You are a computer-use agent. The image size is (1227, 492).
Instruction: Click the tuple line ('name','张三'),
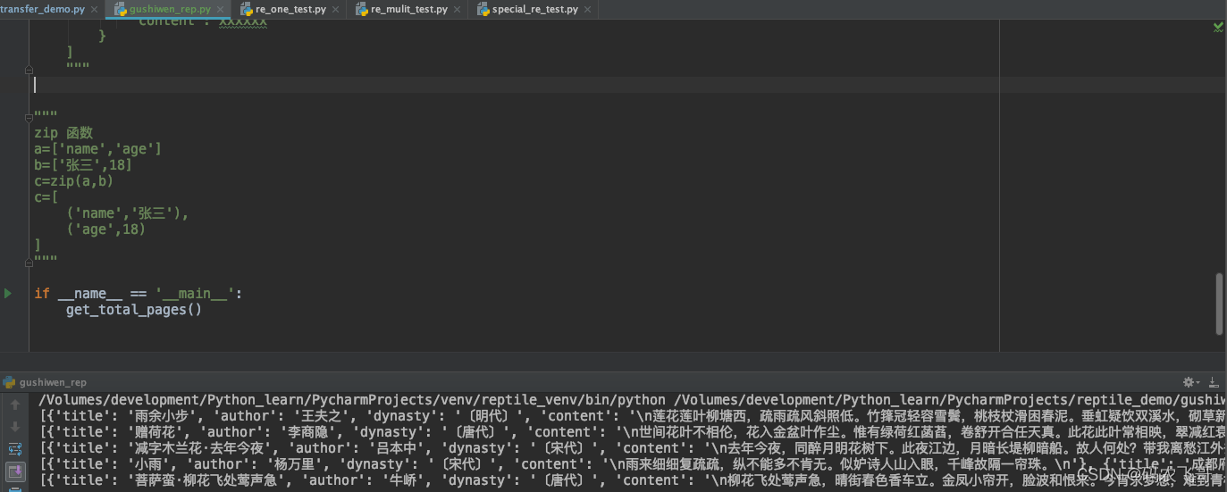coord(128,213)
